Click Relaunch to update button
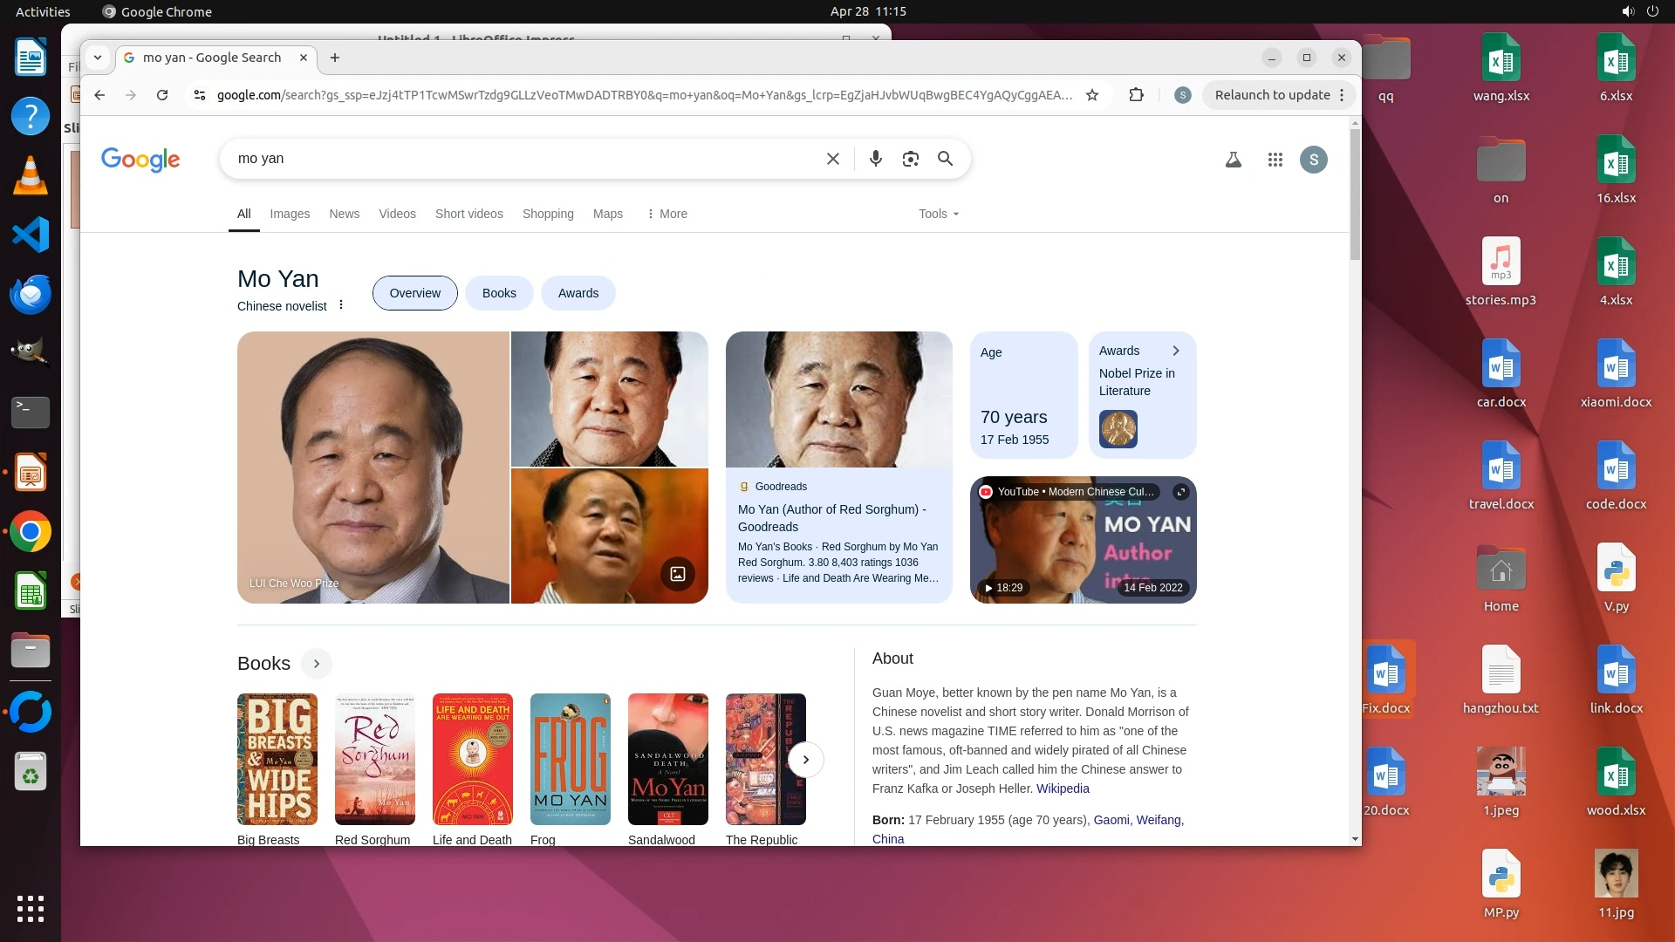 (x=1272, y=95)
